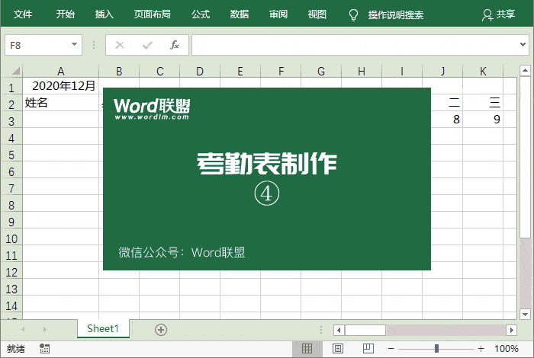Viewport: 534px width, 358px height.
Task: Click the 共享 share button
Action: pos(497,14)
